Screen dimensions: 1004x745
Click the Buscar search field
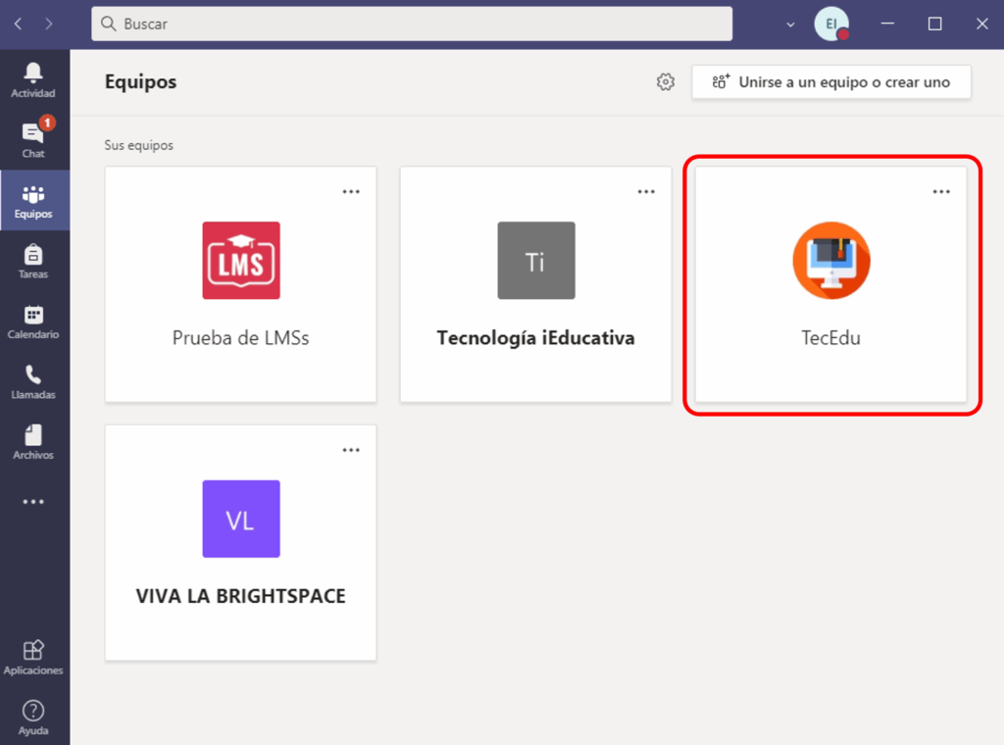[x=412, y=24]
